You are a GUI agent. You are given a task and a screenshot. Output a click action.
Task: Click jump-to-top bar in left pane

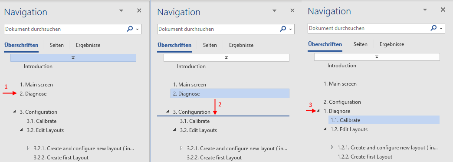tap(73, 58)
